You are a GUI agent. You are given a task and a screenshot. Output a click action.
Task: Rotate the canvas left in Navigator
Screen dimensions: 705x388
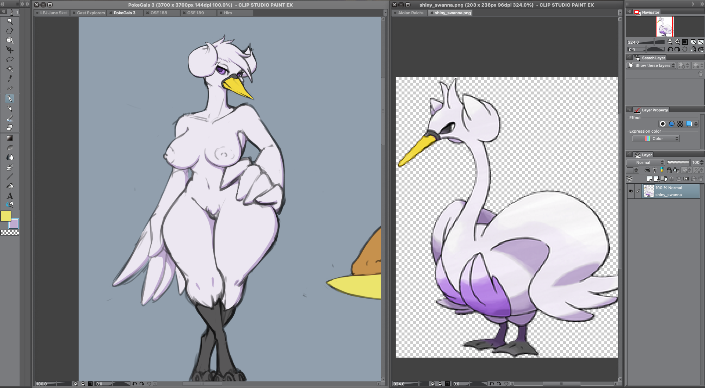click(670, 49)
